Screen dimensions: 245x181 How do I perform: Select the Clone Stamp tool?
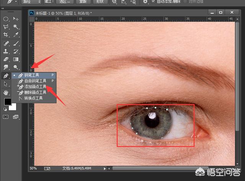tap(6, 51)
